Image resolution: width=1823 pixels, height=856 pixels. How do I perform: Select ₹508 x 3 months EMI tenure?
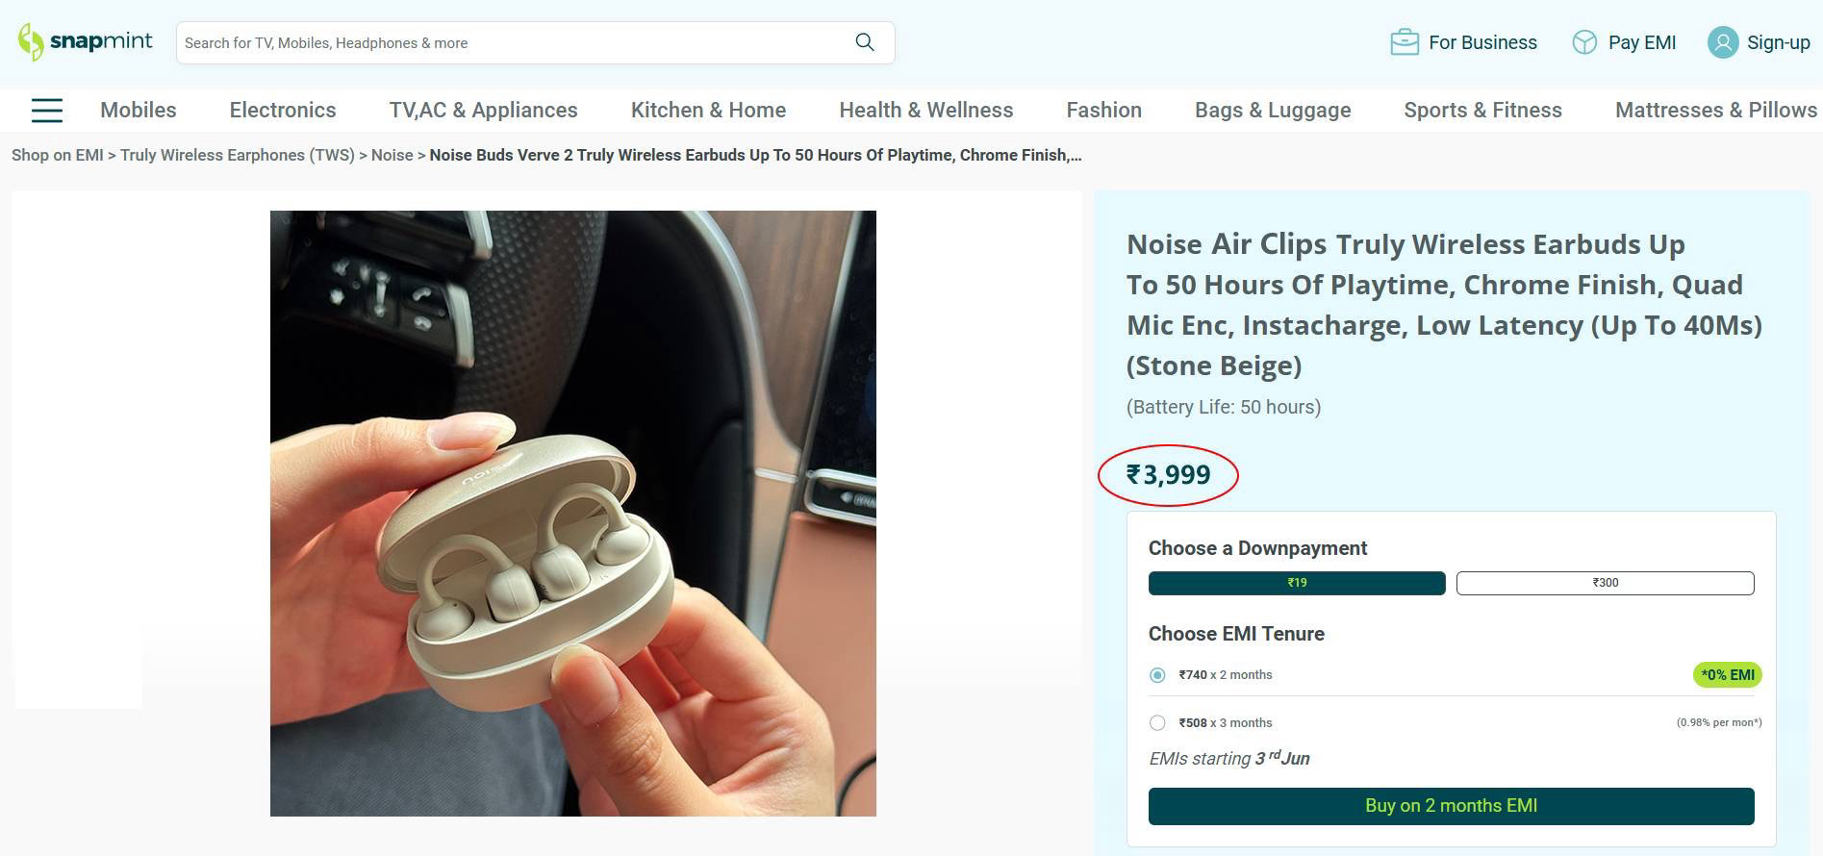[1157, 723]
